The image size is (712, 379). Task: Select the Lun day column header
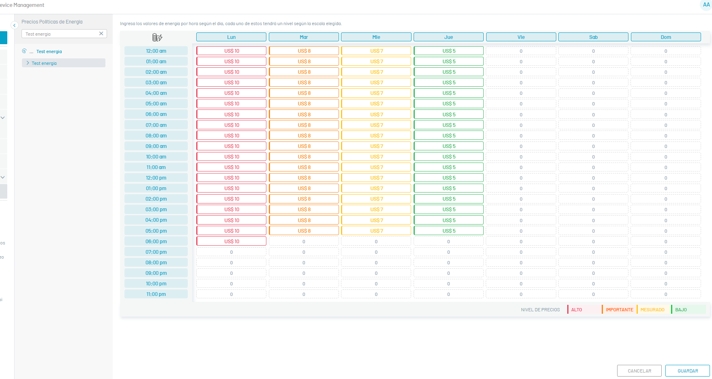[x=231, y=37]
